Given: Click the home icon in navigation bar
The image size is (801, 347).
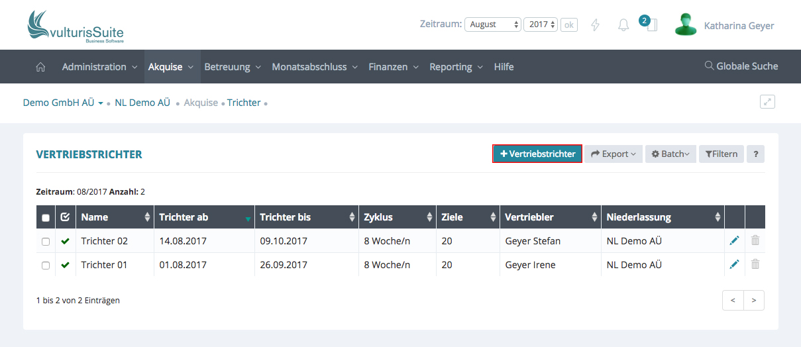Looking at the screenshot, I should click(x=40, y=67).
